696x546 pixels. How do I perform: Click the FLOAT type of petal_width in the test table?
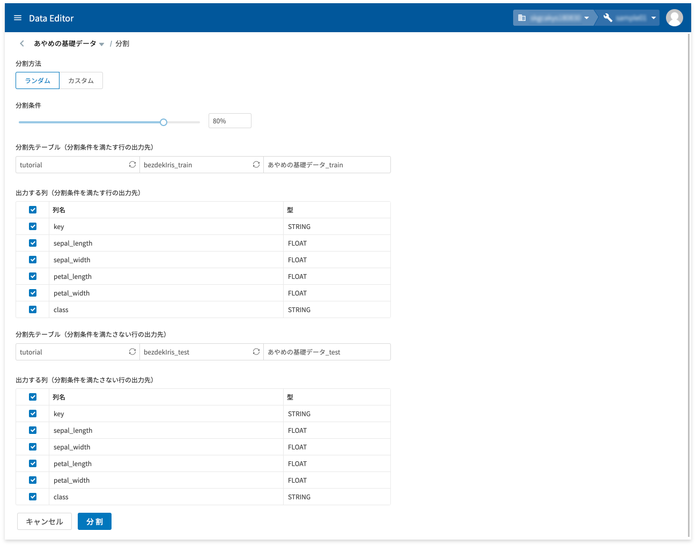[x=298, y=480]
